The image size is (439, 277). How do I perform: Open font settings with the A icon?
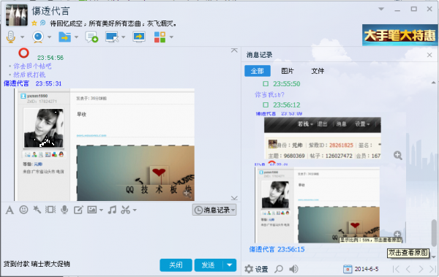click(10, 210)
